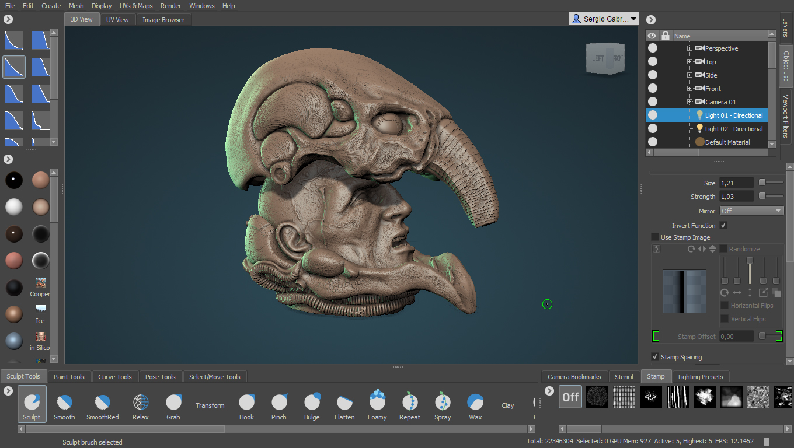The image size is (794, 448).
Task: Open the Mirror dropdown
Action: (x=751, y=210)
